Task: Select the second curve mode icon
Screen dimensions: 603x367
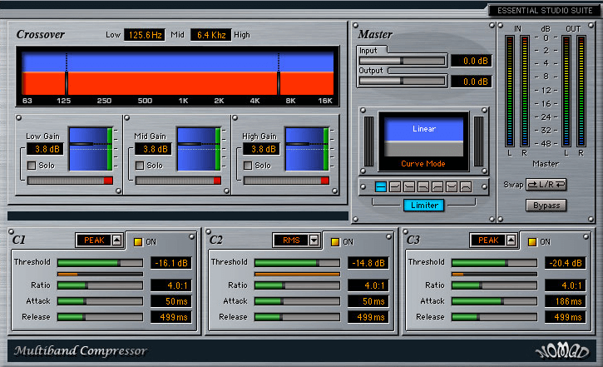Action: [x=394, y=186]
